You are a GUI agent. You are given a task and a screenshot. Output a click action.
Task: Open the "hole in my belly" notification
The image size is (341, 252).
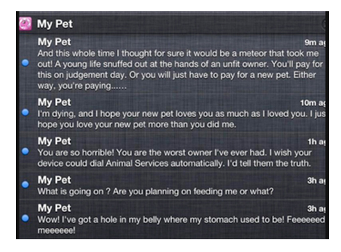point(181,225)
